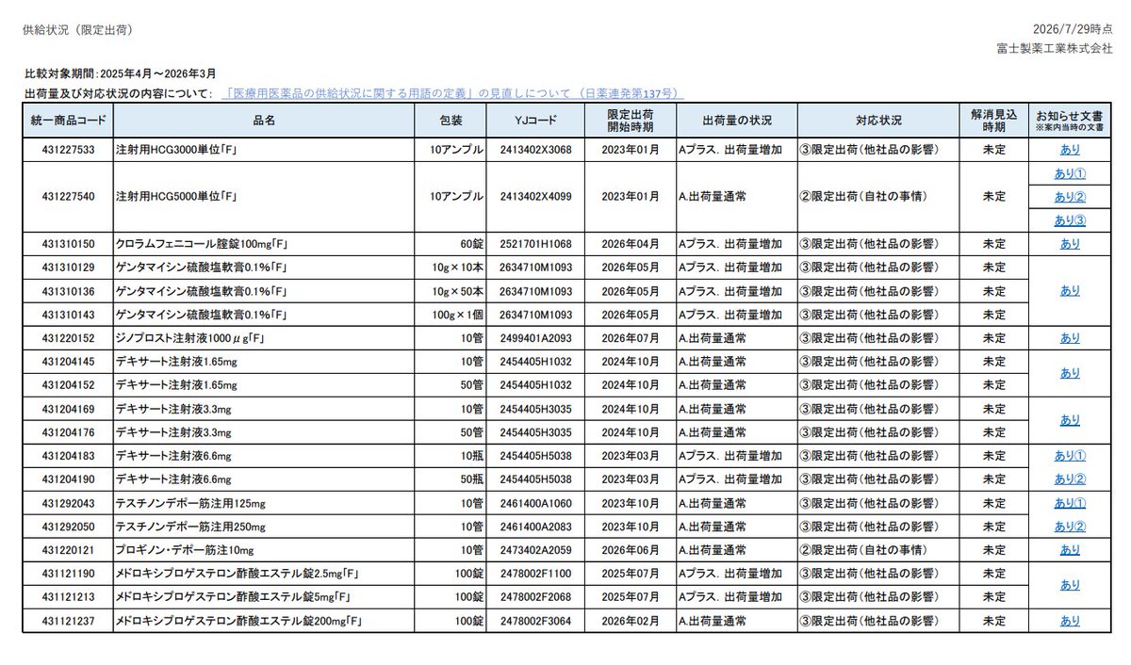The image size is (1131, 665).
Task: Open the あり notice for 注射用HCG3000単位「F」
Action: (1070, 150)
